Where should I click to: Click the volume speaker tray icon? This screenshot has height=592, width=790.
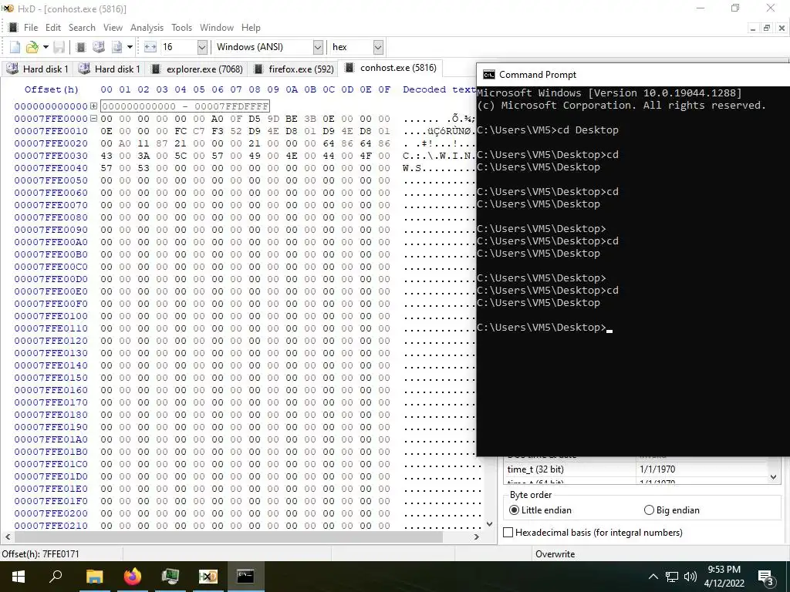(x=690, y=577)
